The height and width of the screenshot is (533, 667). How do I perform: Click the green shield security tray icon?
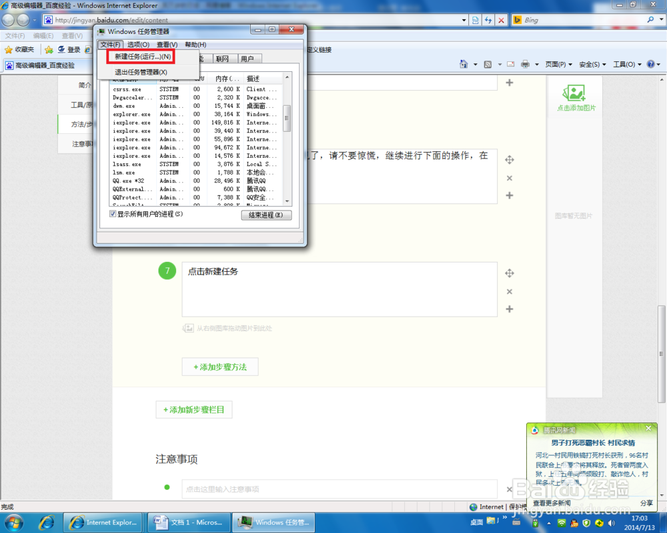[x=586, y=523]
